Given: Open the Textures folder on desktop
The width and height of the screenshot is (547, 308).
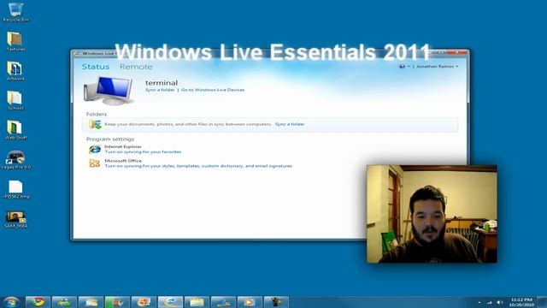Looking at the screenshot, I should coord(15,42).
